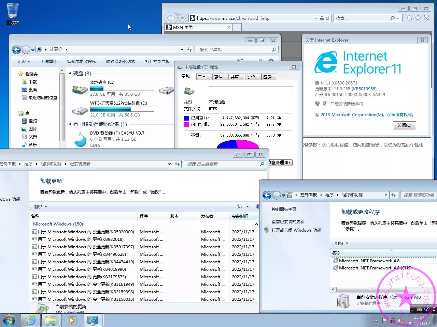Collapse the 有可移动存储的设备 (1) group
This screenshot has width=437, height=327.
[70, 124]
